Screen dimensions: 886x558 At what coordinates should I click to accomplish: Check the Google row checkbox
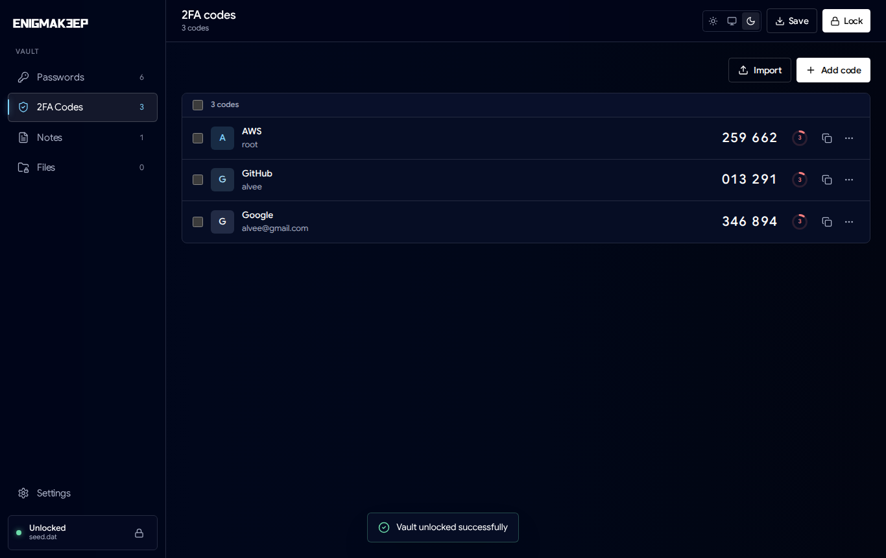coord(198,222)
